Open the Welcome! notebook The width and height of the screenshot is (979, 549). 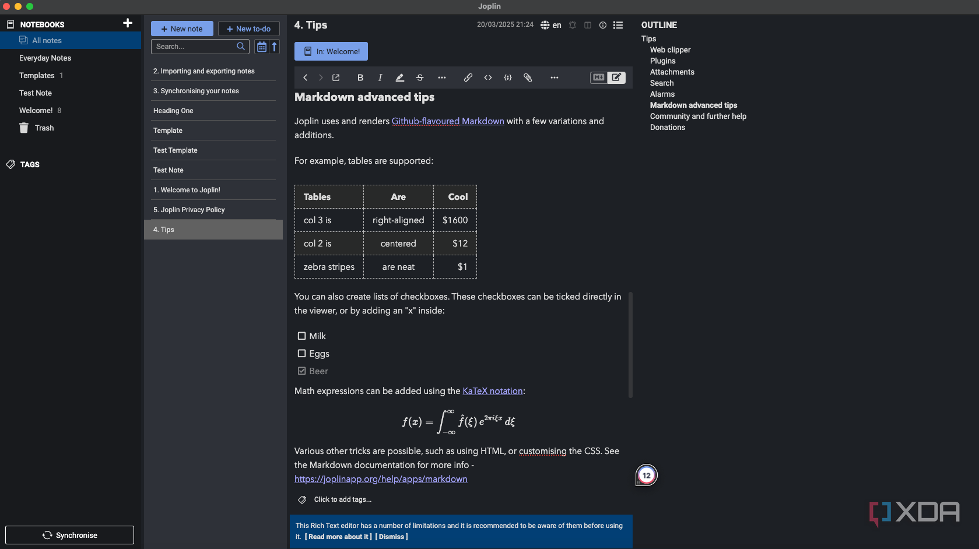(x=36, y=111)
